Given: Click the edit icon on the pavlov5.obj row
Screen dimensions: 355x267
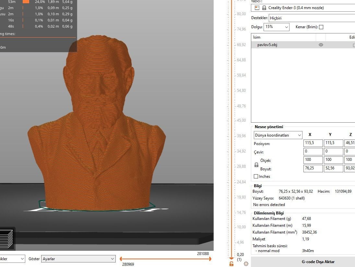Looking at the screenshot, I should pyautogui.click(x=353, y=45).
